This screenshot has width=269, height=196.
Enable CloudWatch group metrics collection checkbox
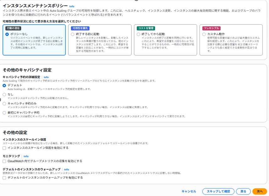tap(4, 161)
